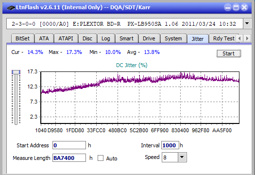Maximize the LtnFlash window
The width and height of the screenshot is (255, 175).
pyautogui.click(x=236, y=7)
